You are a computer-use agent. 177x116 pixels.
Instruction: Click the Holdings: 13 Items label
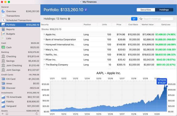point(55,19)
